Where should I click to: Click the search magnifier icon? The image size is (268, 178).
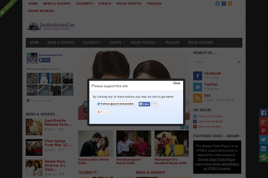pos(239,62)
